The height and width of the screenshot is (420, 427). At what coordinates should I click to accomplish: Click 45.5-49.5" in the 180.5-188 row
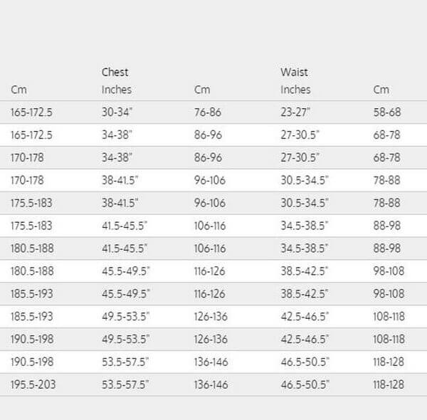coord(125,271)
